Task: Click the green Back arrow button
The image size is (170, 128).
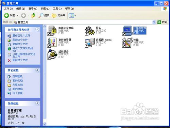Action: tap(6, 15)
